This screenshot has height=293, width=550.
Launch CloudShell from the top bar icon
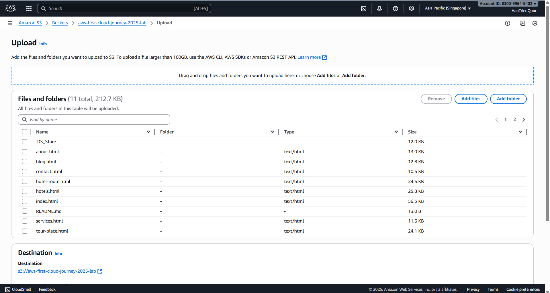click(363, 9)
